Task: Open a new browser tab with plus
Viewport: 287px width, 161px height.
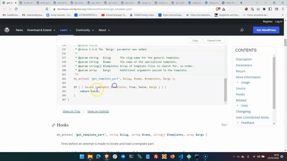Action: coord(241,3)
